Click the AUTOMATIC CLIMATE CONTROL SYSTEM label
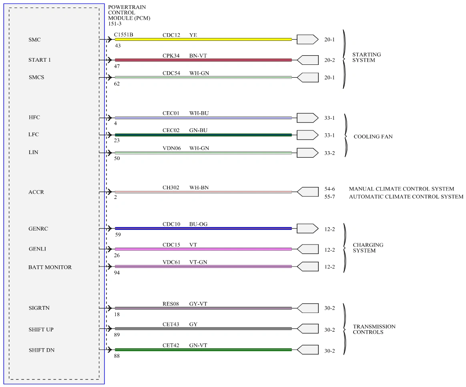Screen dimensions: 466x387 [406, 197]
